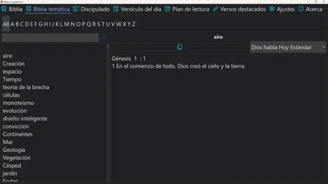Click the Génesis 1:1 verse reference

(x=129, y=59)
